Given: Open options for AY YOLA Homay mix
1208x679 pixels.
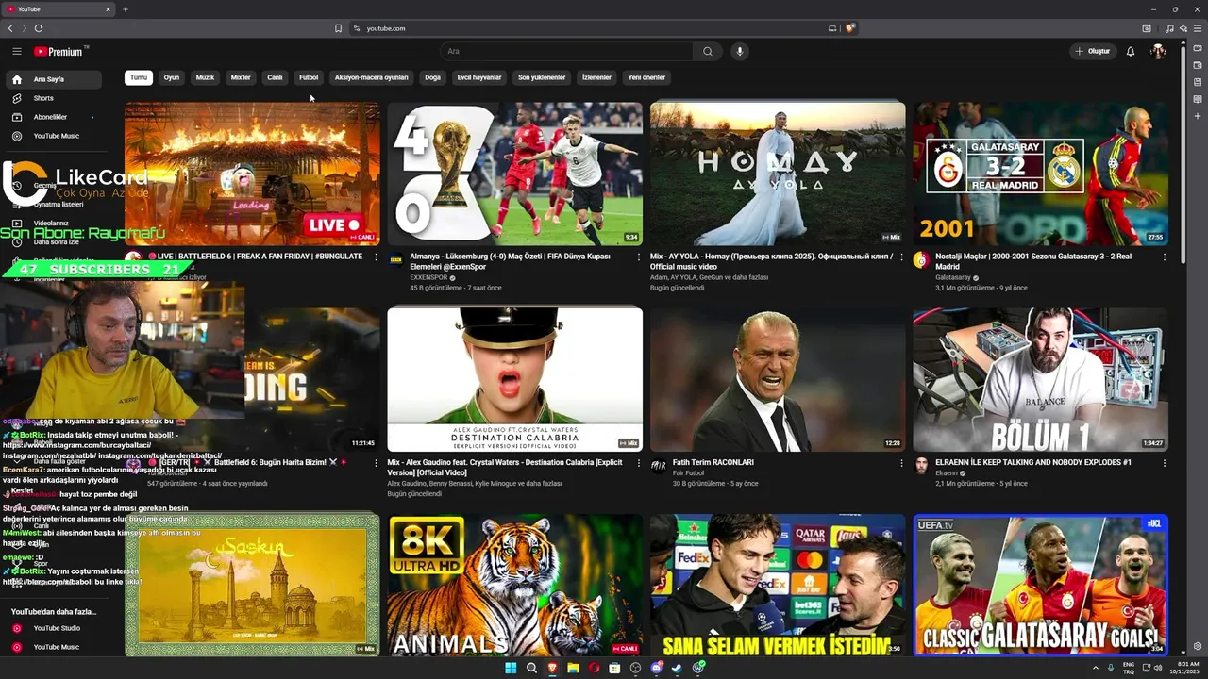Looking at the screenshot, I should pos(900,257).
